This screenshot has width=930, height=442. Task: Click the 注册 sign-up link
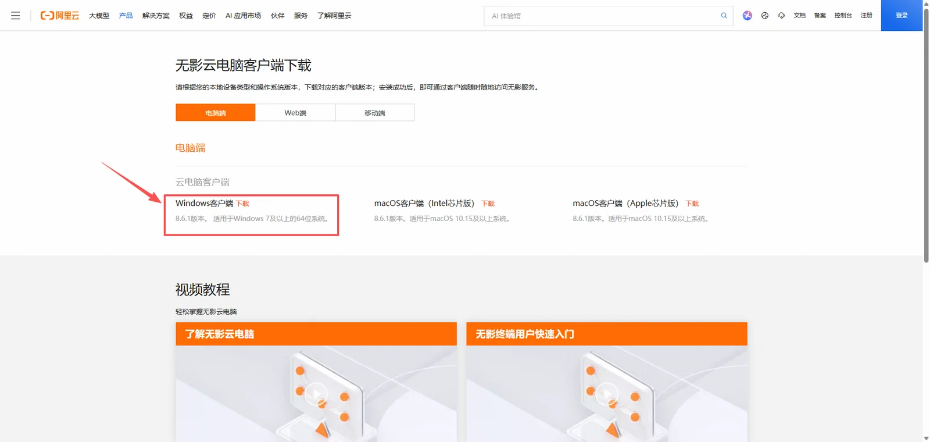[867, 16]
